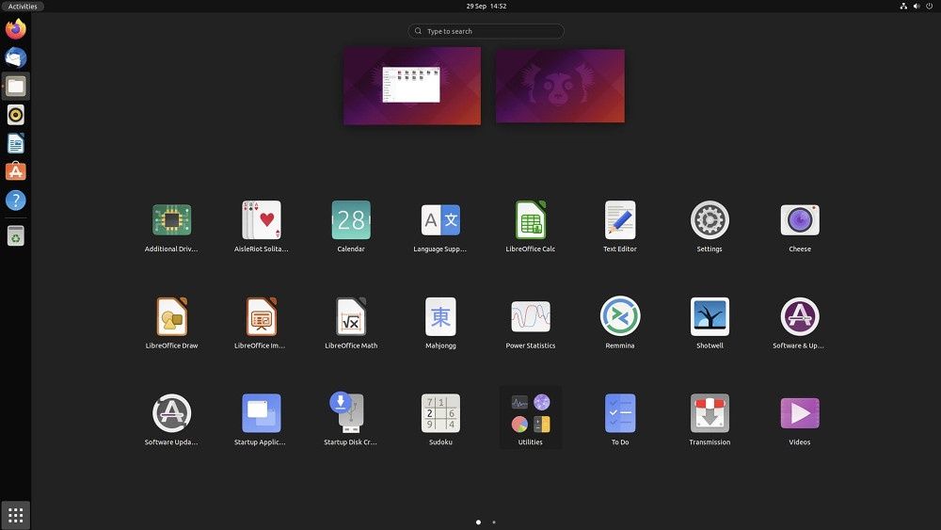
Task: Select first app grid page dot
Action: pos(478,522)
